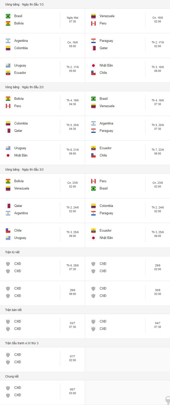The height and width of the screenshot is (405, 170).
Task: Open the semi-final match scheduled 04/7 07:30
Action: [x=128, y=326]
